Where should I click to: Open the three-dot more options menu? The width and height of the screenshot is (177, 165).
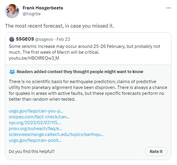tap(168, 8)
